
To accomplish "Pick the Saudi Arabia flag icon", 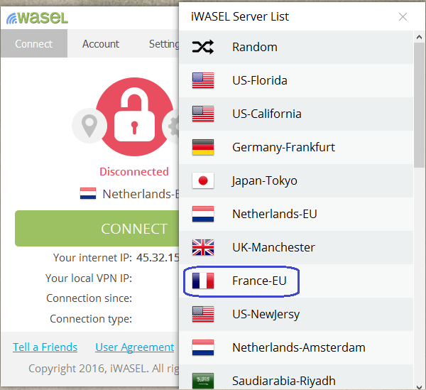I will click(x=202, y=381).
